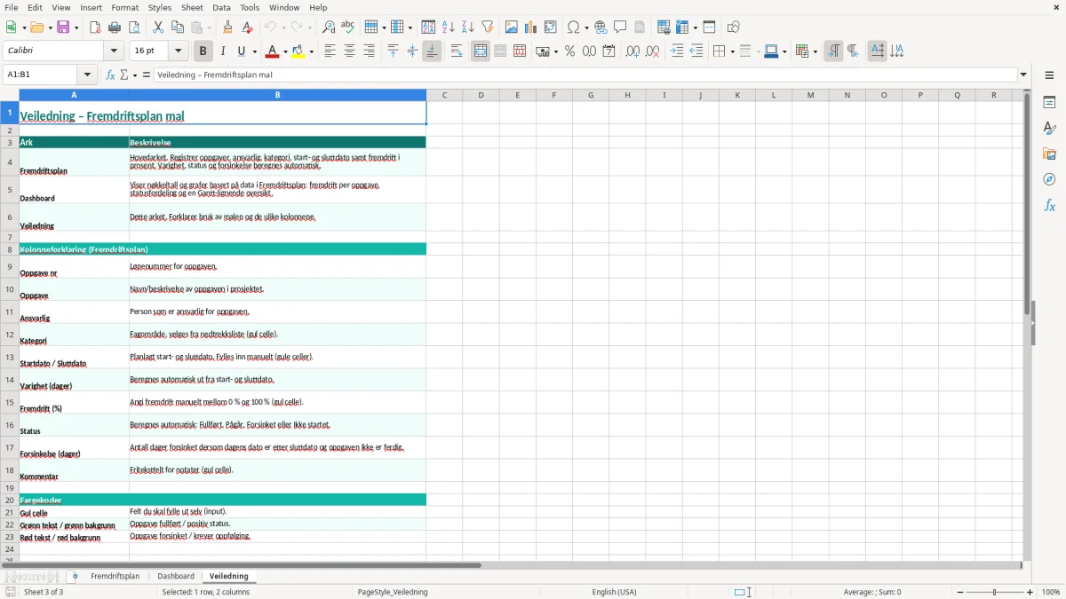Open background color dropdown arrow
The image size is (1066, 599).
(x=312, y=51)
